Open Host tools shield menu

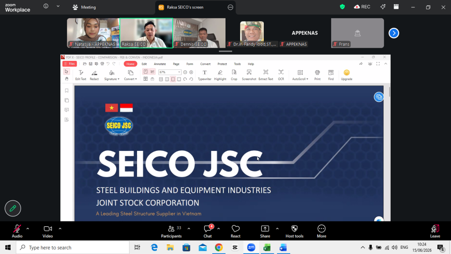click(x=294, y=231)
